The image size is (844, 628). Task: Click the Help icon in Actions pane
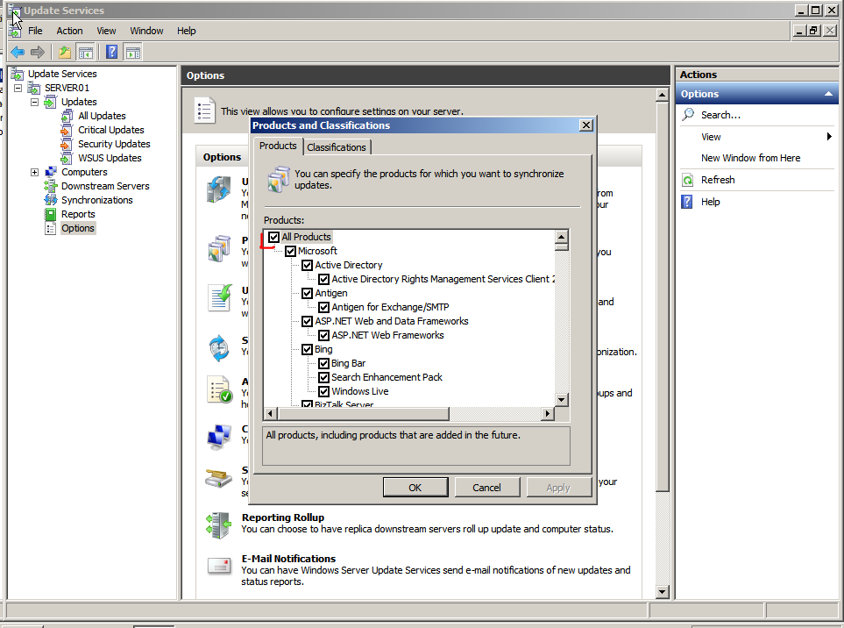pyautogui.click(x=688, y=202)
